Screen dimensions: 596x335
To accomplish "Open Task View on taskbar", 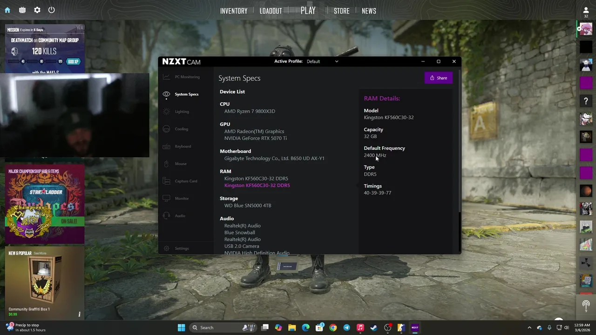I will pos(265,328).
